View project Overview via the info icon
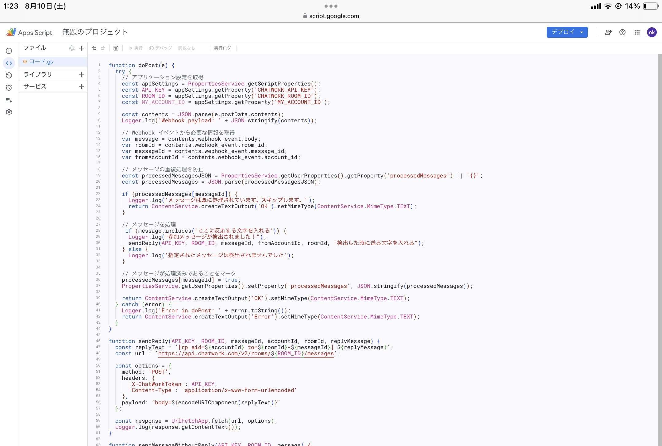The height and width of the screenshot is (446, 662). [9, 51]
